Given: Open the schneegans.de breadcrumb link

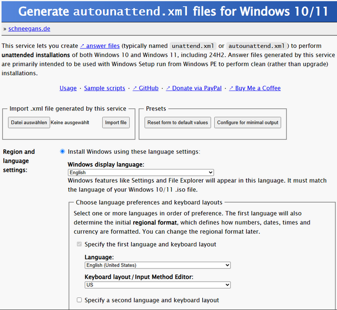Looking at the screenshot, I should pyautogui.click(x=29, y=29).
